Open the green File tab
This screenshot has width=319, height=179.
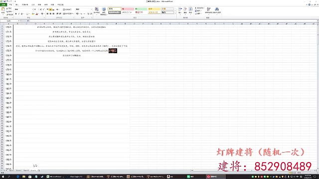3,4
